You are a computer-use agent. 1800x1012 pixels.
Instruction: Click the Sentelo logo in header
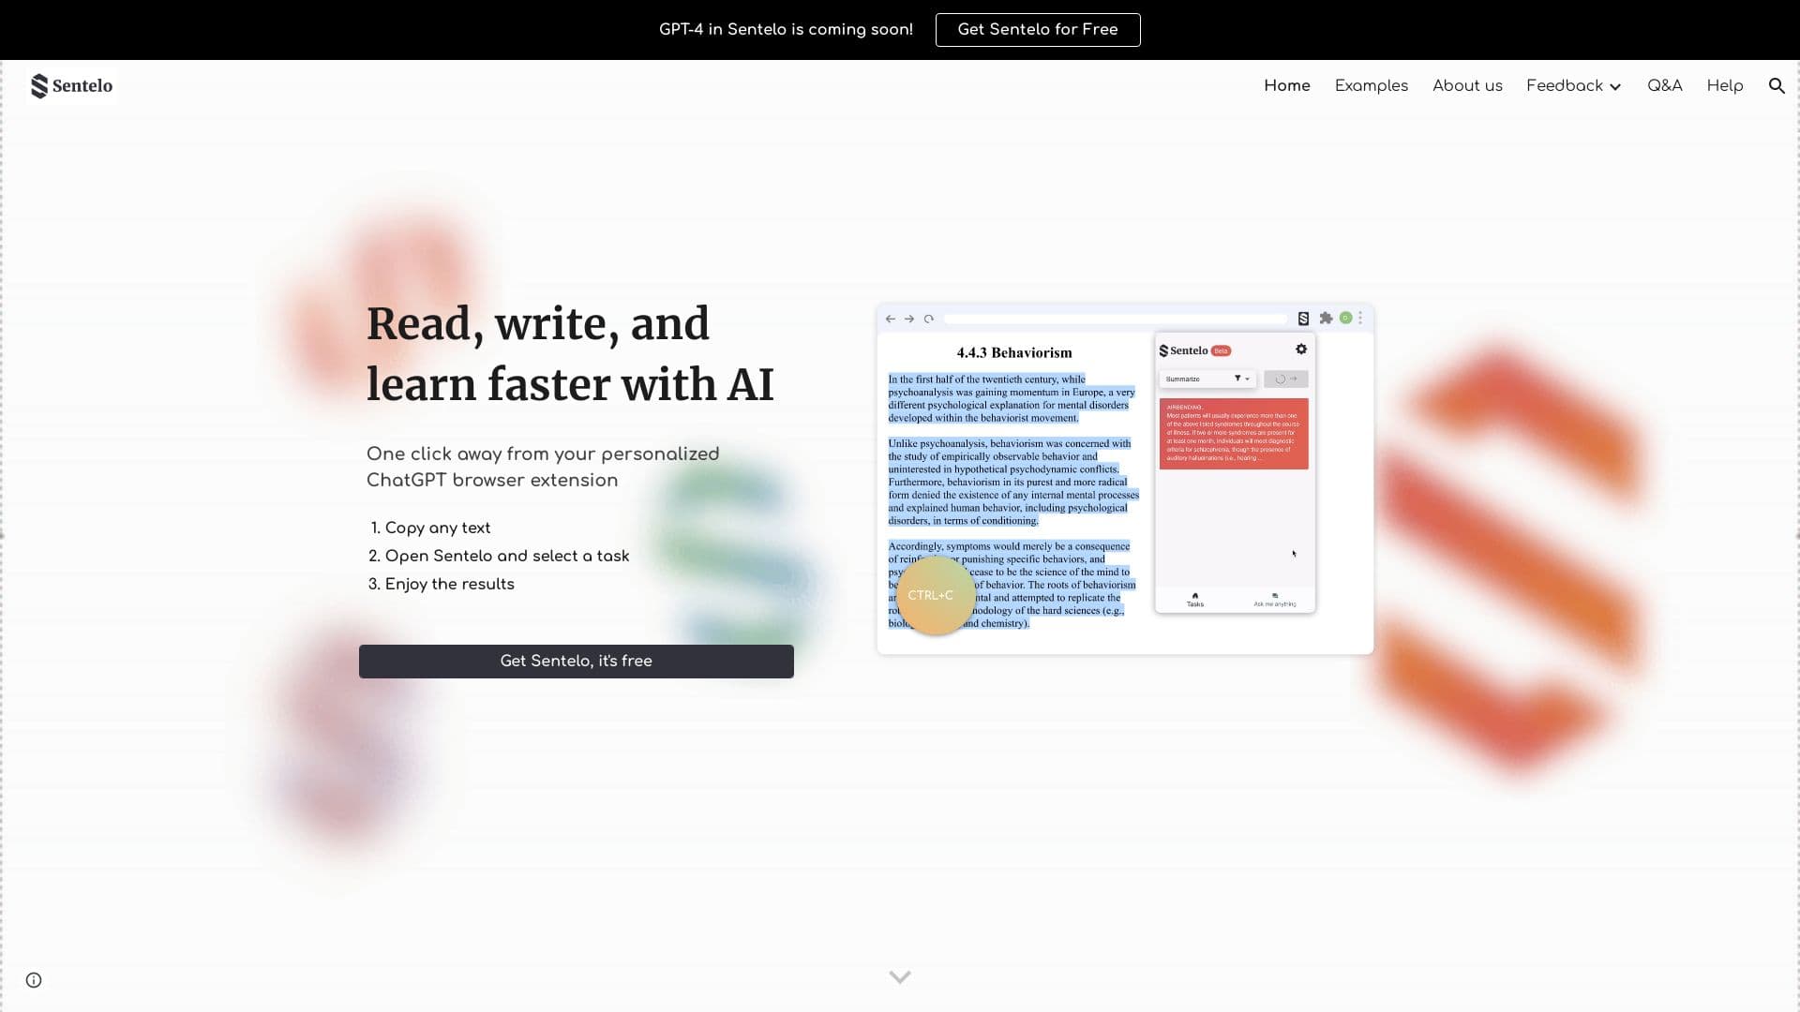click(x=71, y=85)
